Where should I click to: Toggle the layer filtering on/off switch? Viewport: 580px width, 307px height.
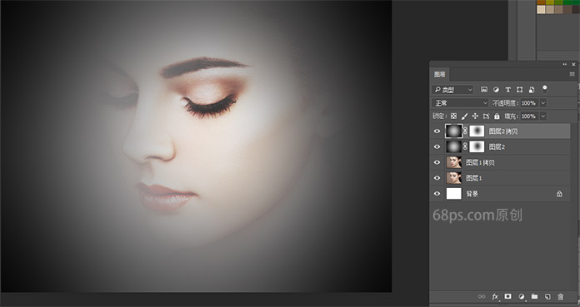pyautogui.click(x=544, y=89)
